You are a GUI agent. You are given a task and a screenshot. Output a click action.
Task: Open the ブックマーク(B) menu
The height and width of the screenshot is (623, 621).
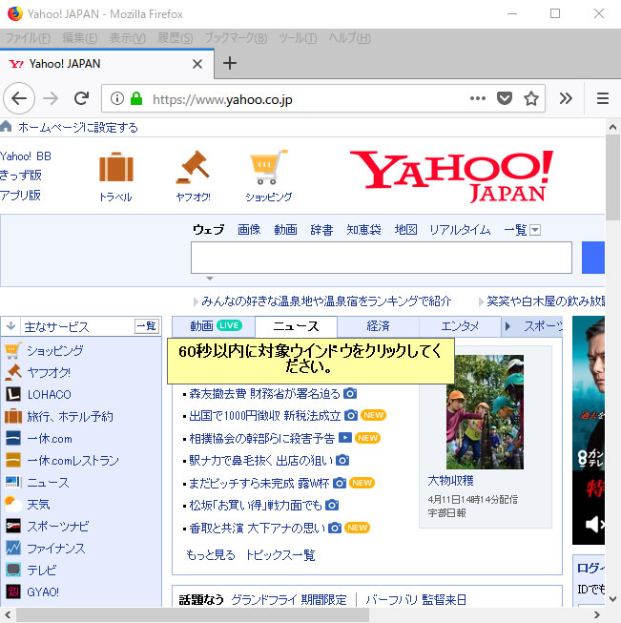[236, 38]
